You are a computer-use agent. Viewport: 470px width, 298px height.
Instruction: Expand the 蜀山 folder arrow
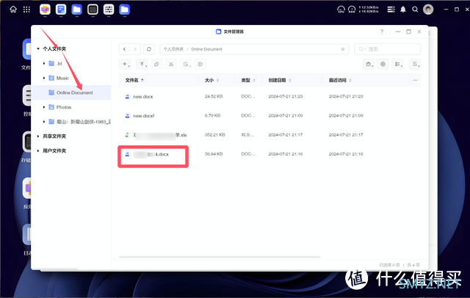coord(44,122)
